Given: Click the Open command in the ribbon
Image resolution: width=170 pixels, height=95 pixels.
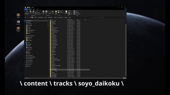Looking at the screenshot, I should 70,11.
